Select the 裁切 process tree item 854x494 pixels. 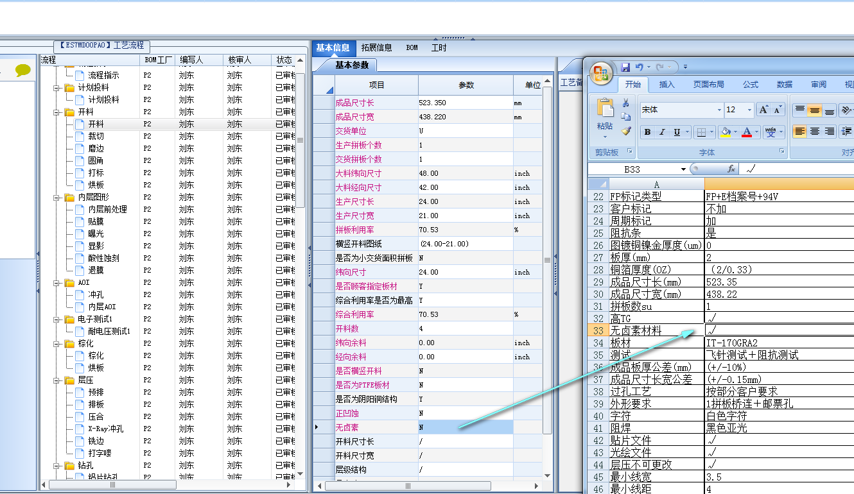tap(96, 137)
